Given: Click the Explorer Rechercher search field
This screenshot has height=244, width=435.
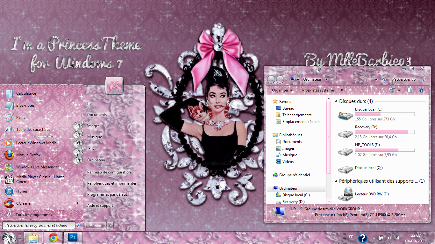Looking at the screenshot, I should (x=405, y=79).
